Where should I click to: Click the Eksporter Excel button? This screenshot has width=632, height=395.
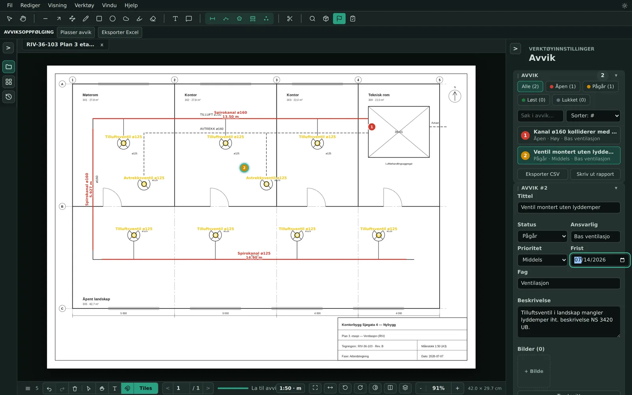(x=120, y=32)
